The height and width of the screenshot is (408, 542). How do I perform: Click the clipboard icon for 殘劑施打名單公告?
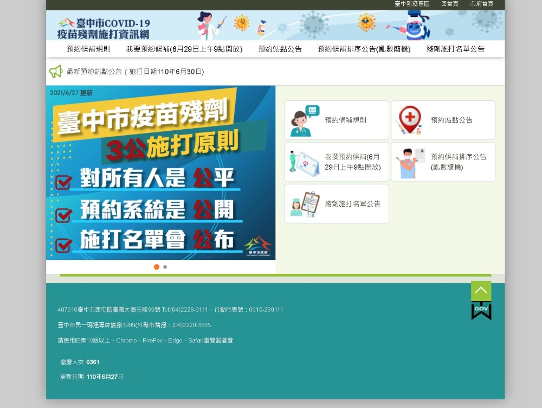[x=304, y=204]
